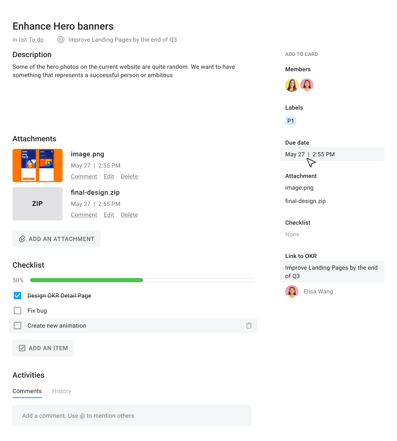Click the checkmark icon in Add an Item
This screenshot has height=441, width=397.
pyautogui.click(x=22, y=348)
